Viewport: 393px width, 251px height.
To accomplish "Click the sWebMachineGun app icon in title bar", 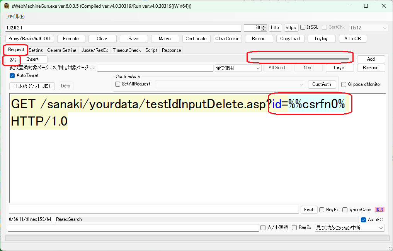I will [x=7, y=6].
